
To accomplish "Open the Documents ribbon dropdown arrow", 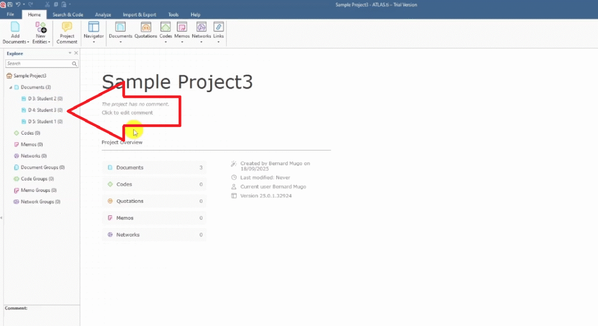I will [x=120, y=42].
